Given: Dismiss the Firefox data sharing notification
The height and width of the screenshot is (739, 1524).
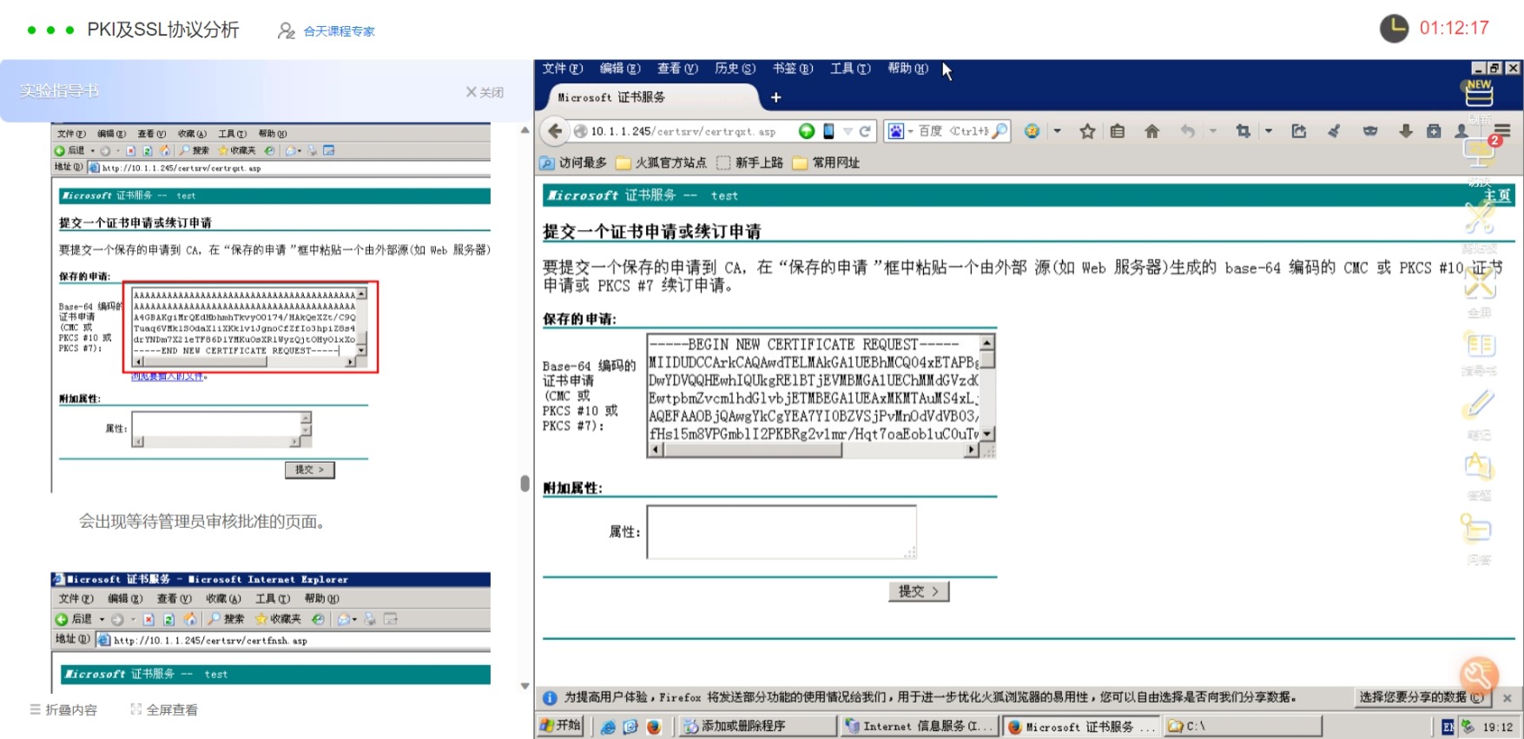Looking at the screenshot, I should pyautogui.click(x=1508, y=698).
